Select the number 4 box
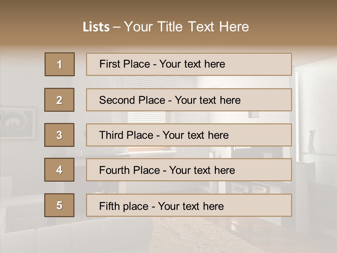Screen dimensions: 337x253 pos(59,170)
